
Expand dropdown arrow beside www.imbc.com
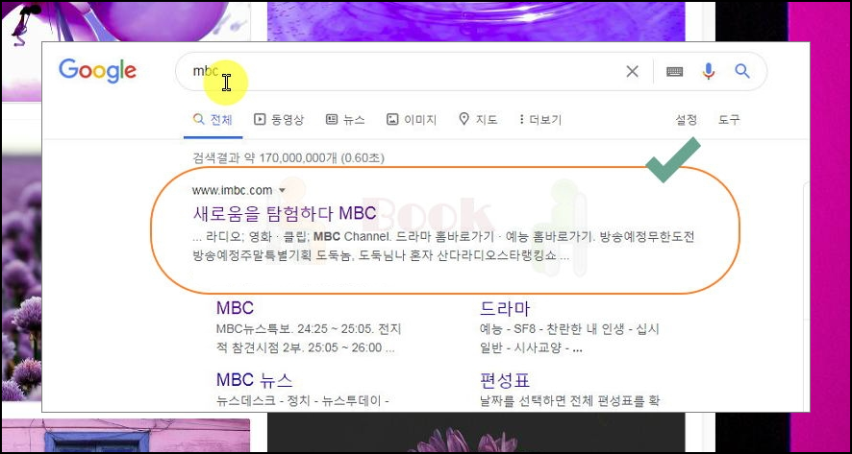282,190
